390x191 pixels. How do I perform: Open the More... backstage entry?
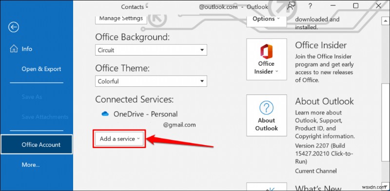point(31,165)
